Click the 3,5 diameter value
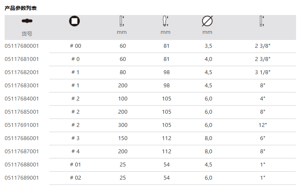This screenshot has width=300, height=190. [x=208, y=46]
